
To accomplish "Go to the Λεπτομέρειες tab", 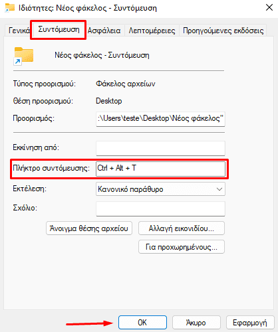I will (152, 31).
